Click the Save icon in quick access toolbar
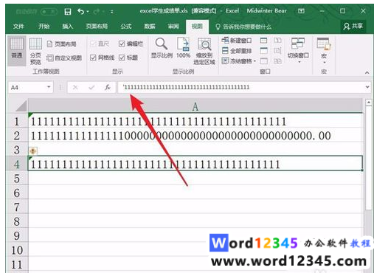The image size is (374, 273). coord(68,12)
